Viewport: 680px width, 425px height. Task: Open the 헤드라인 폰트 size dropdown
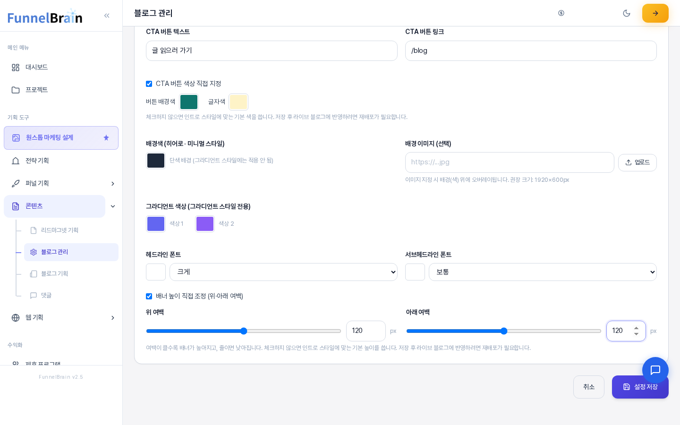[283, 272]
